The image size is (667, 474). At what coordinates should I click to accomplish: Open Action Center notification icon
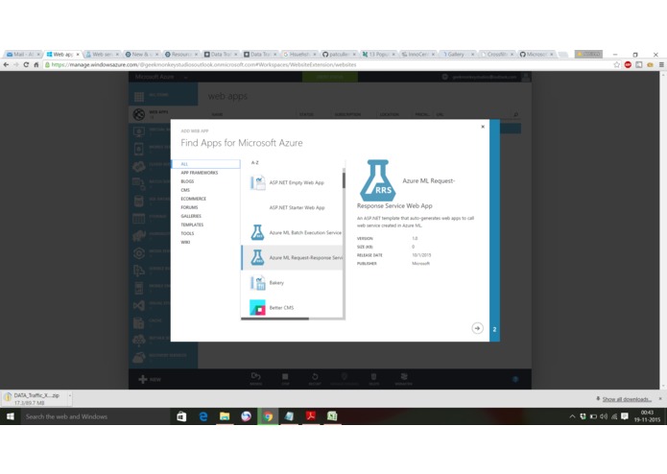coord(625,416)
